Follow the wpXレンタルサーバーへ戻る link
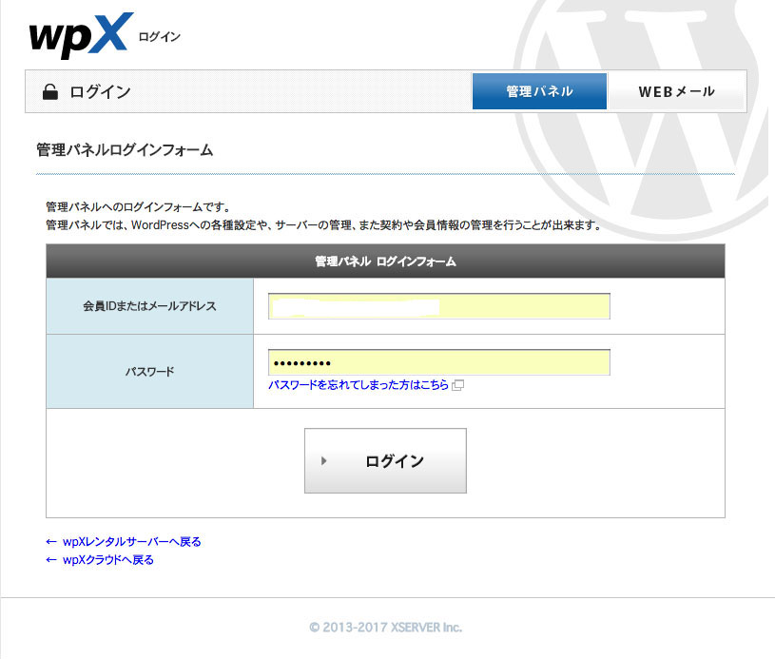775x659 pixels. click(131, 542)
